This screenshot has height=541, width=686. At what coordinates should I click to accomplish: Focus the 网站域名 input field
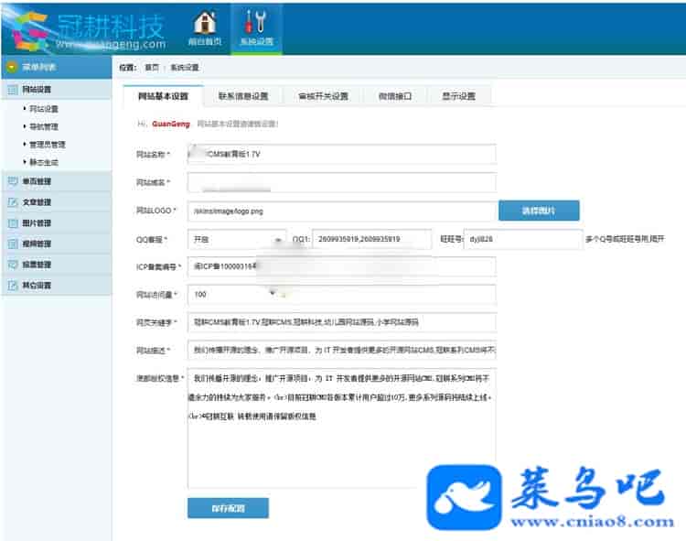point(341,182)
